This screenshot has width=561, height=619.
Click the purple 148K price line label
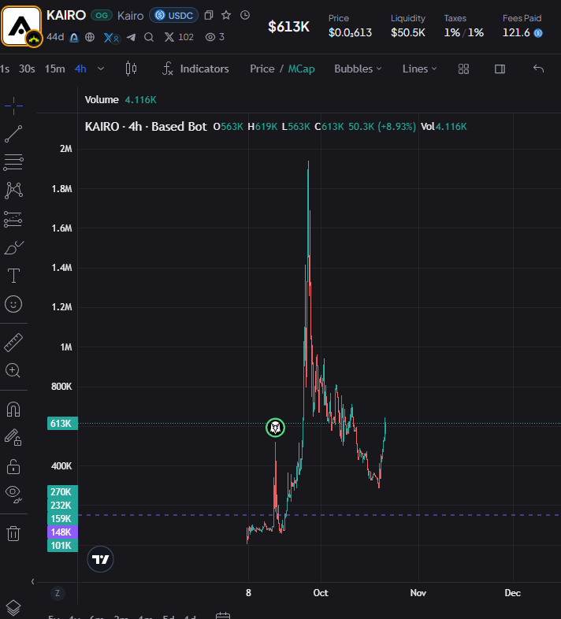point(62,532)
